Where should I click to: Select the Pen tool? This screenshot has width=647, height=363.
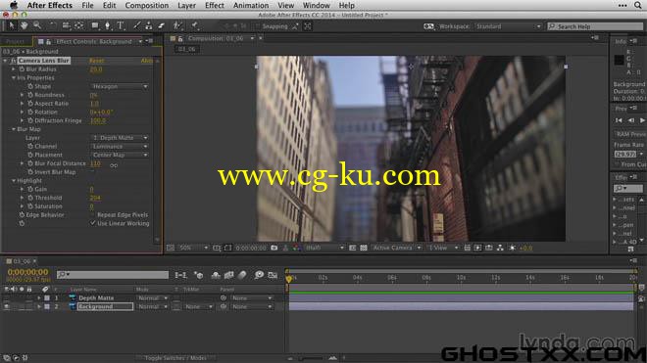108,26
